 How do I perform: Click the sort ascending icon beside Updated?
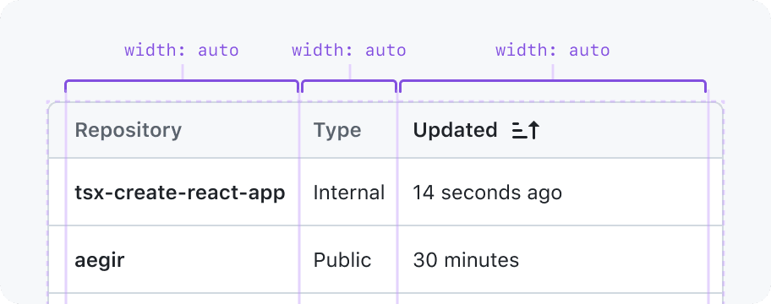point(526,131)
